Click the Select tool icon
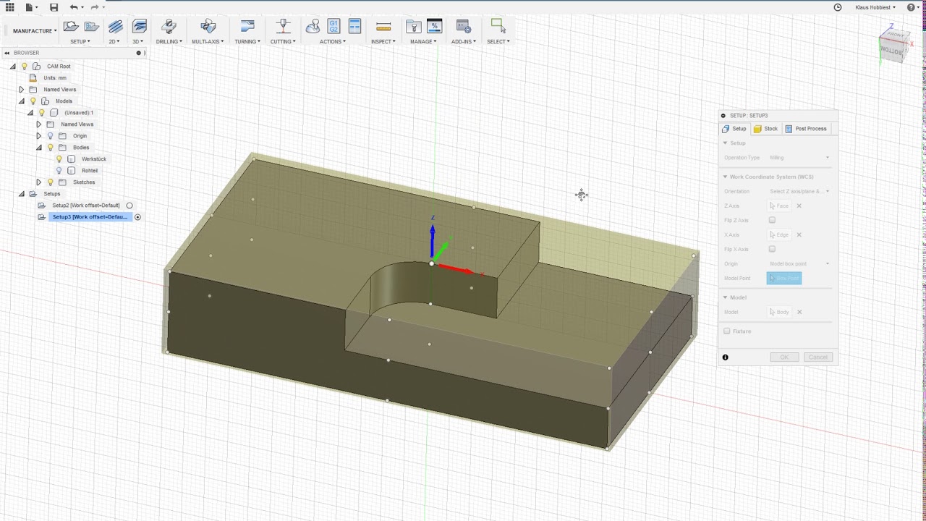Viewport: 926px width, 521px height. pyautogui.click(x=498, y=26)
